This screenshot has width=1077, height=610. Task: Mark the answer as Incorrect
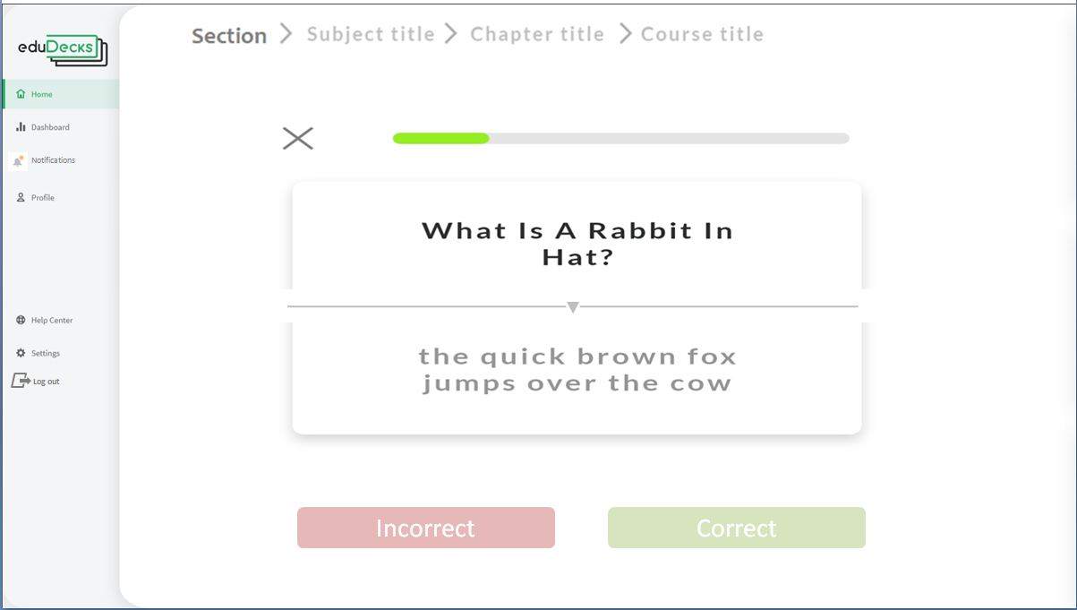point(426,528)
